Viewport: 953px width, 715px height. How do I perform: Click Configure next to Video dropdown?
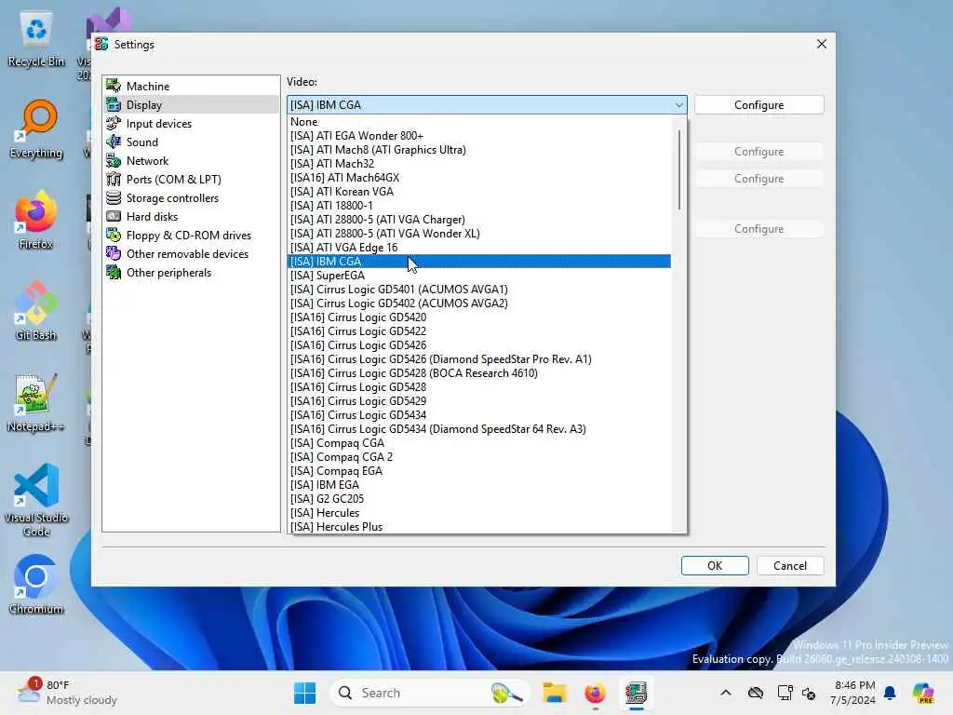tap(759, 104)
